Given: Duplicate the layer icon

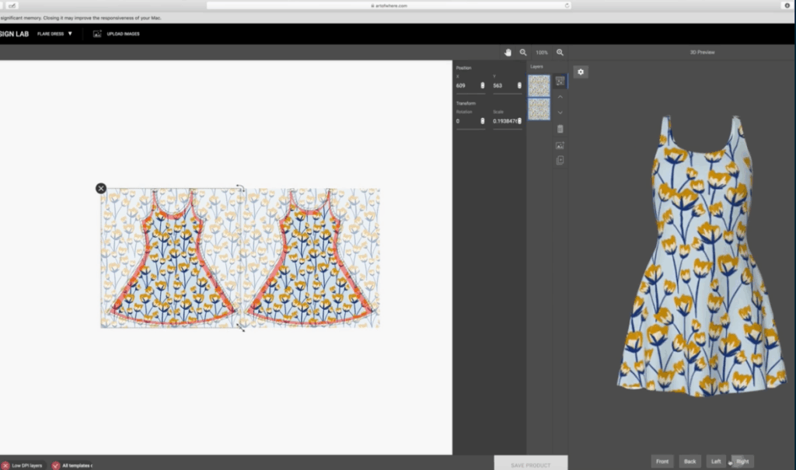Looking at the screenshot, I should pos(560,160).
